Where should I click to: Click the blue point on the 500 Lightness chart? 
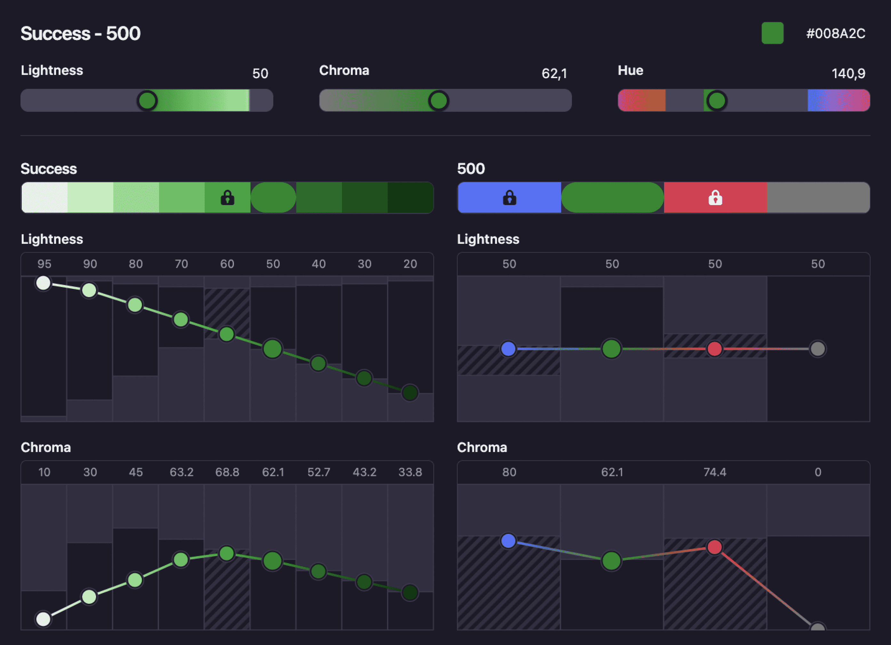pyautogui.click(x=508, y=348)
